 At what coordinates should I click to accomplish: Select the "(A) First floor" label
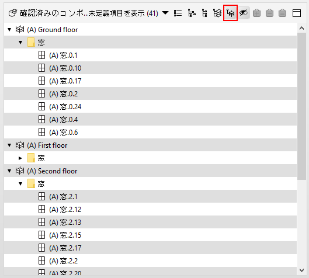click(47, 145)
